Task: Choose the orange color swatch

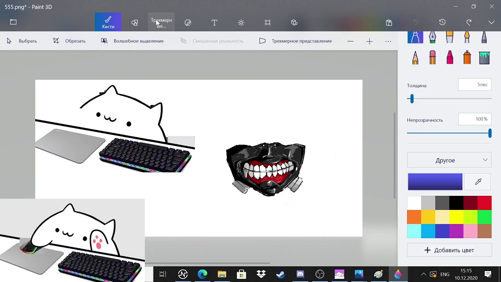Action: pos(414,217)
